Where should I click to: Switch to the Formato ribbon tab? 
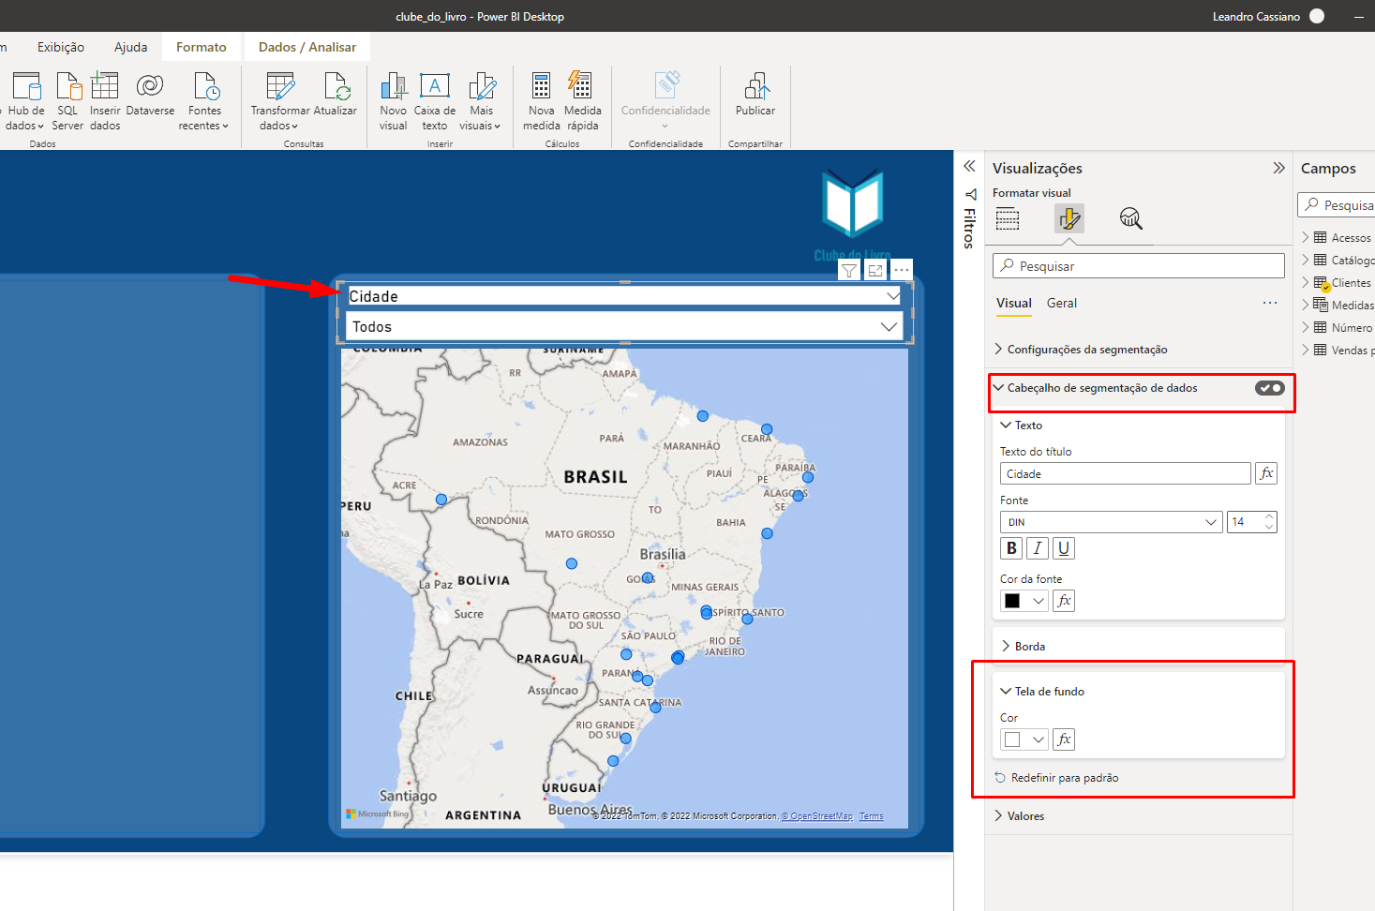(x=202, y=47)
